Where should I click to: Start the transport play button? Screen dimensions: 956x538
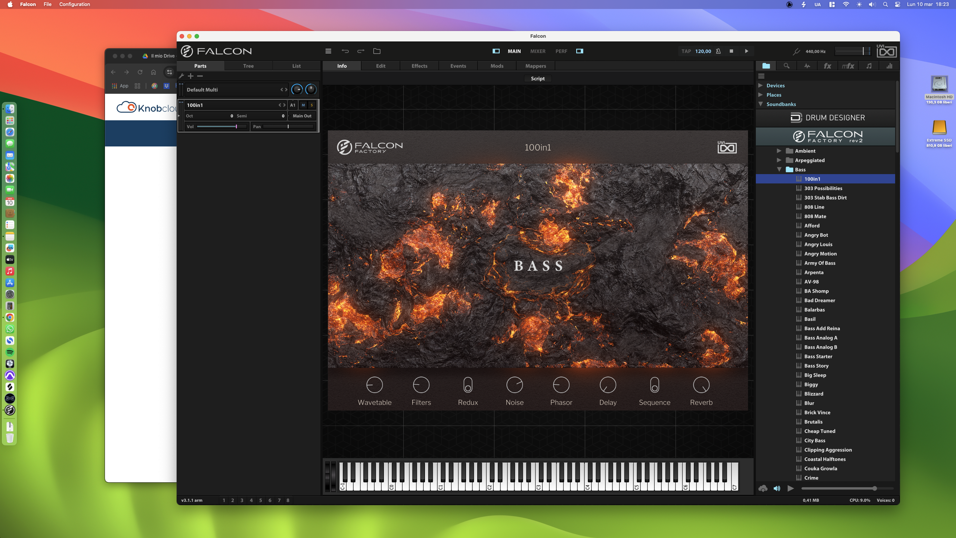[747, 51]
